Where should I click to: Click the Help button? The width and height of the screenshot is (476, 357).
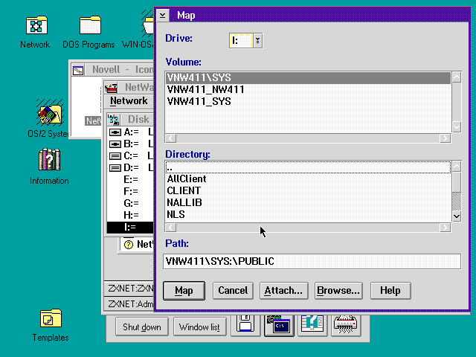tap(390, 291)
